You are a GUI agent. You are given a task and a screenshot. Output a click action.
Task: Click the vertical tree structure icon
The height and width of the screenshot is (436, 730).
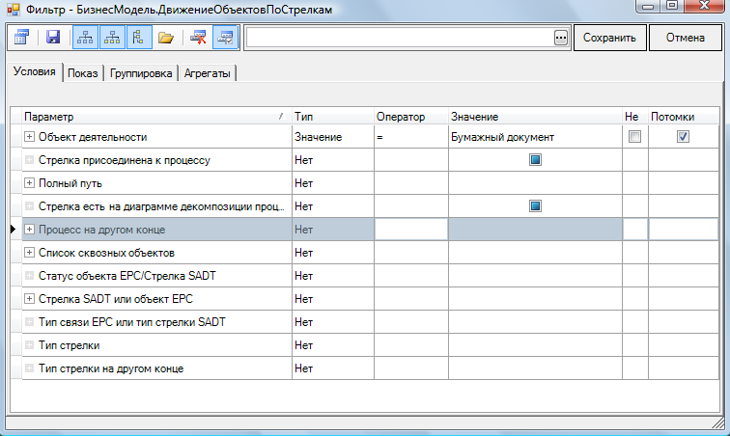click(x=137, y=38)
